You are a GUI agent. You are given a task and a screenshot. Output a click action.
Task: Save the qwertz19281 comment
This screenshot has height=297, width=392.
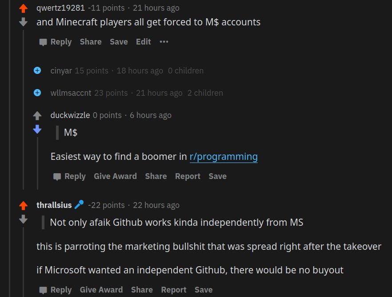coord(118,41)
